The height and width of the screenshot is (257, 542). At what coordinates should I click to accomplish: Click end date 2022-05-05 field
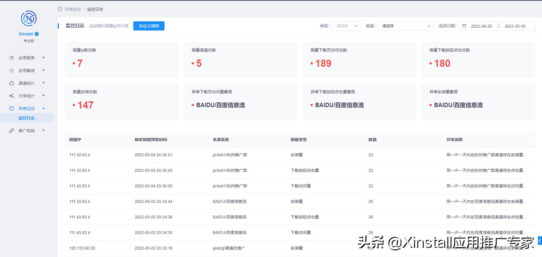[x=515, y=26]
